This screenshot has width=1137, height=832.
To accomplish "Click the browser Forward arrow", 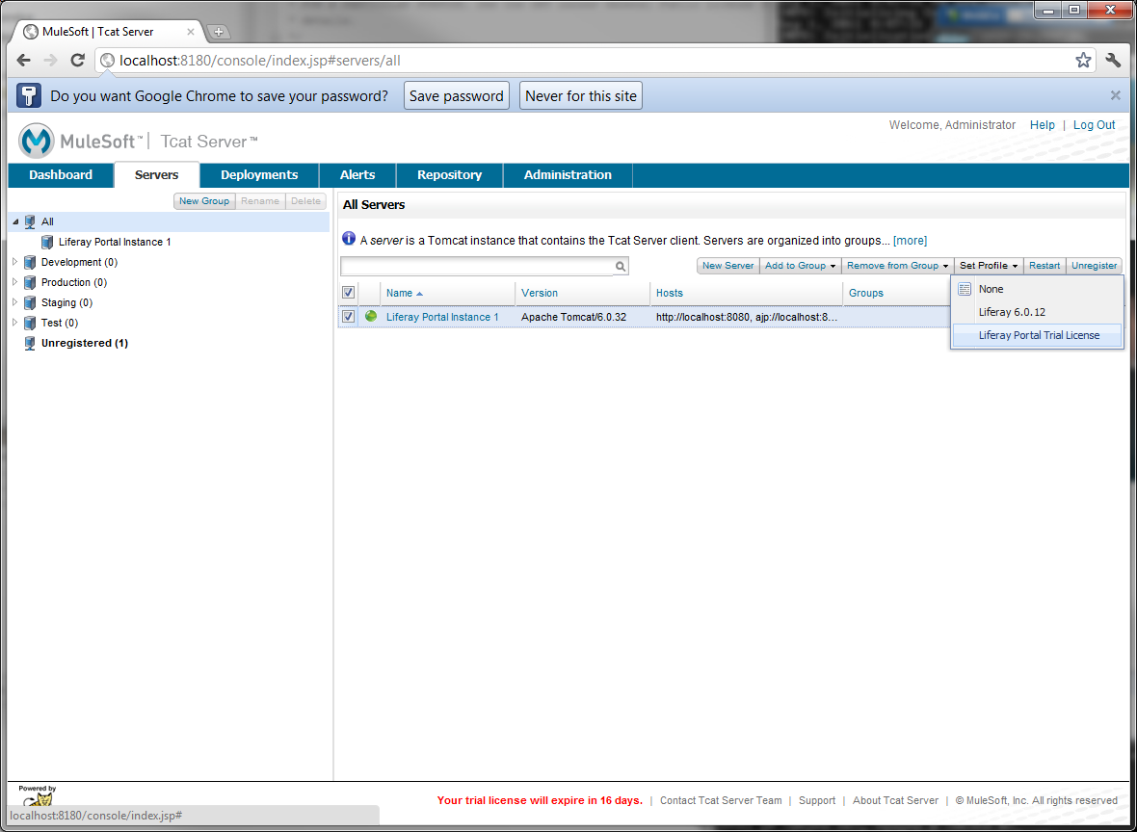I will (50, 61).
